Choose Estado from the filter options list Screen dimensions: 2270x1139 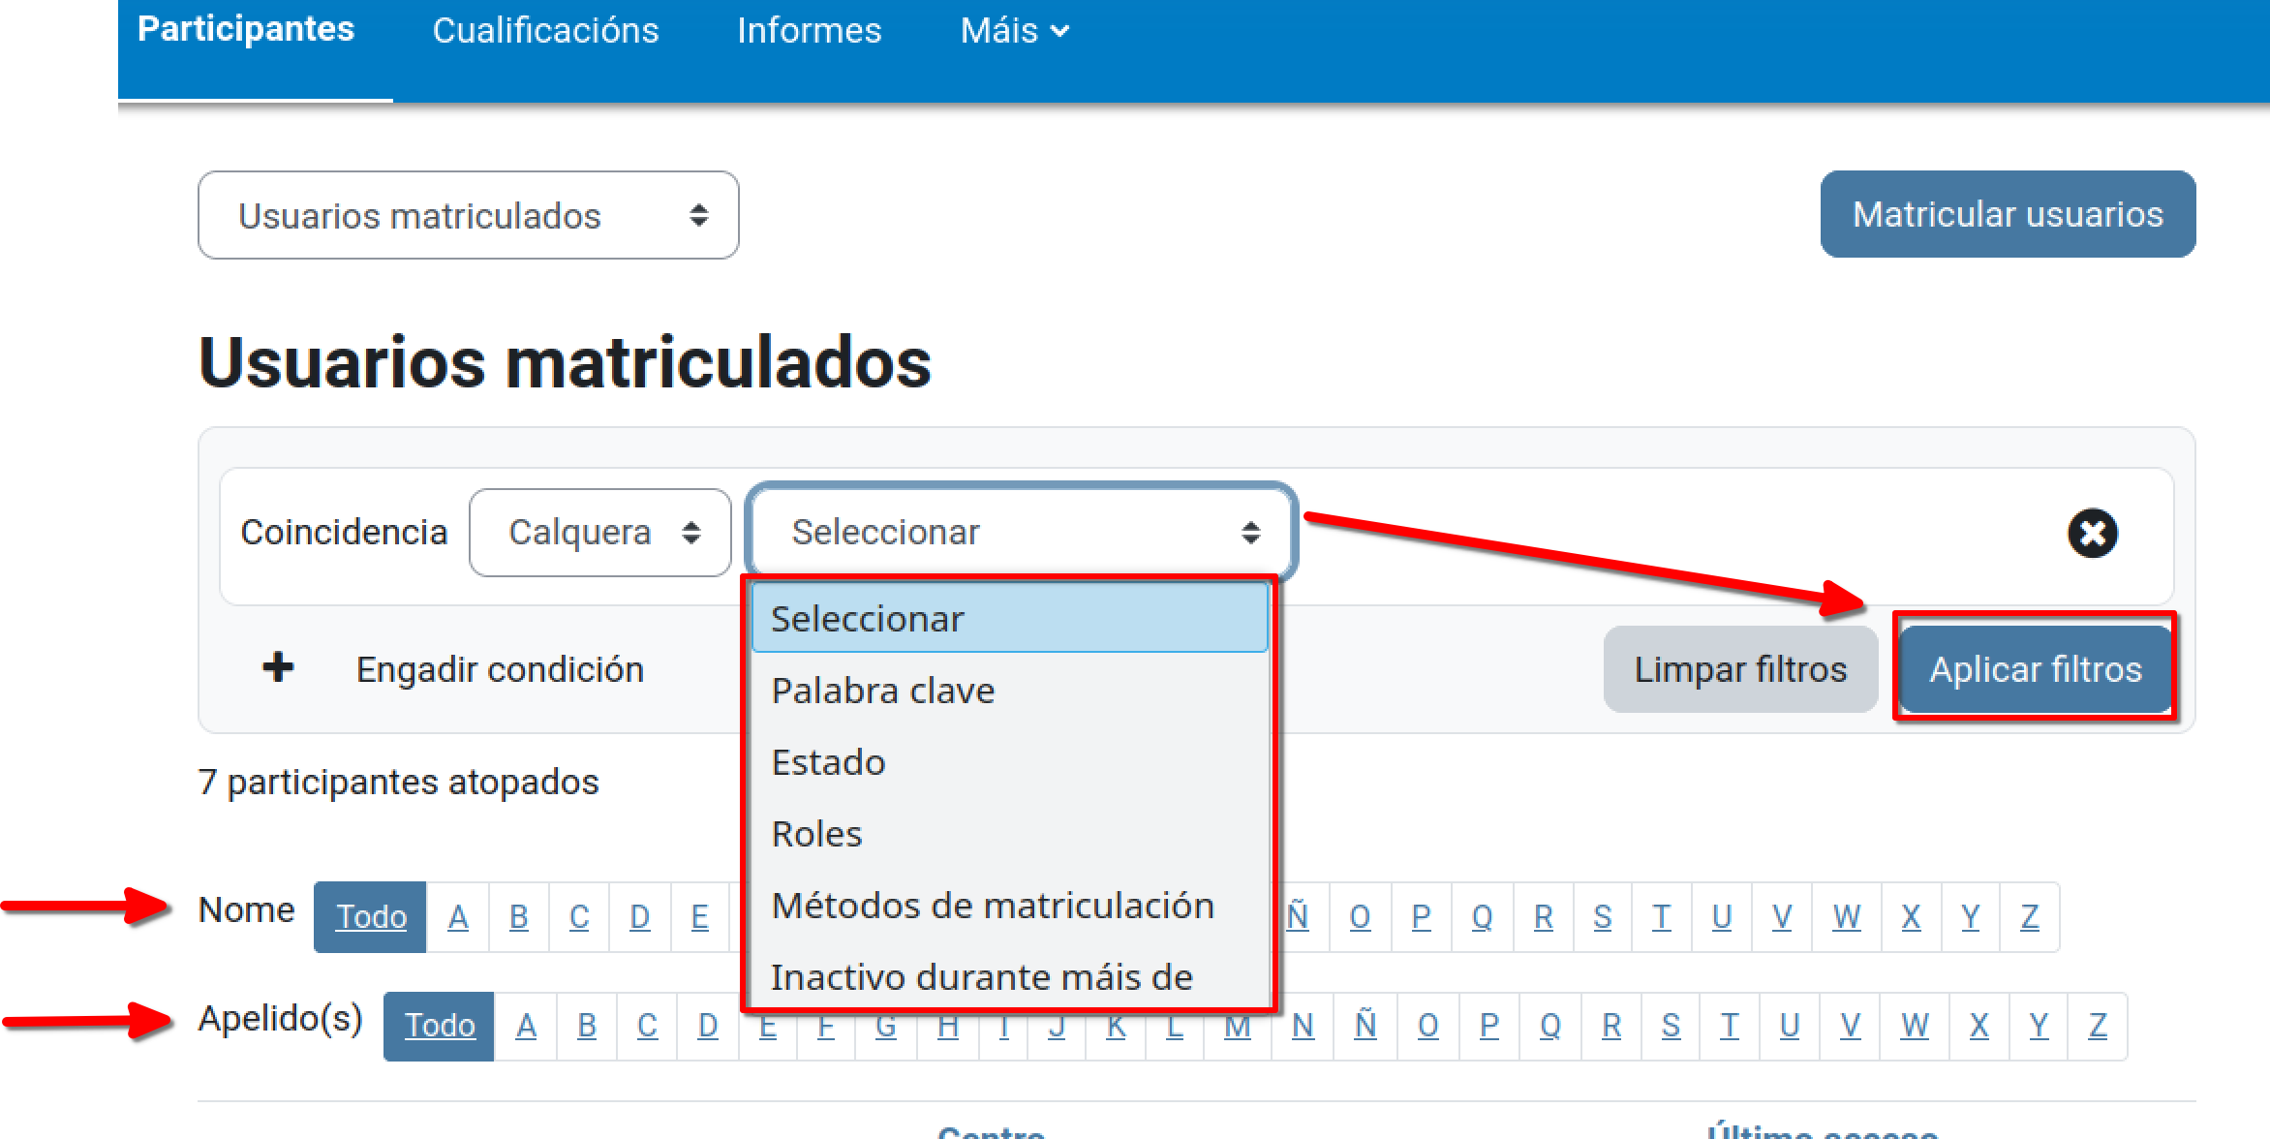pyautogui.click(x=828, y=761)
